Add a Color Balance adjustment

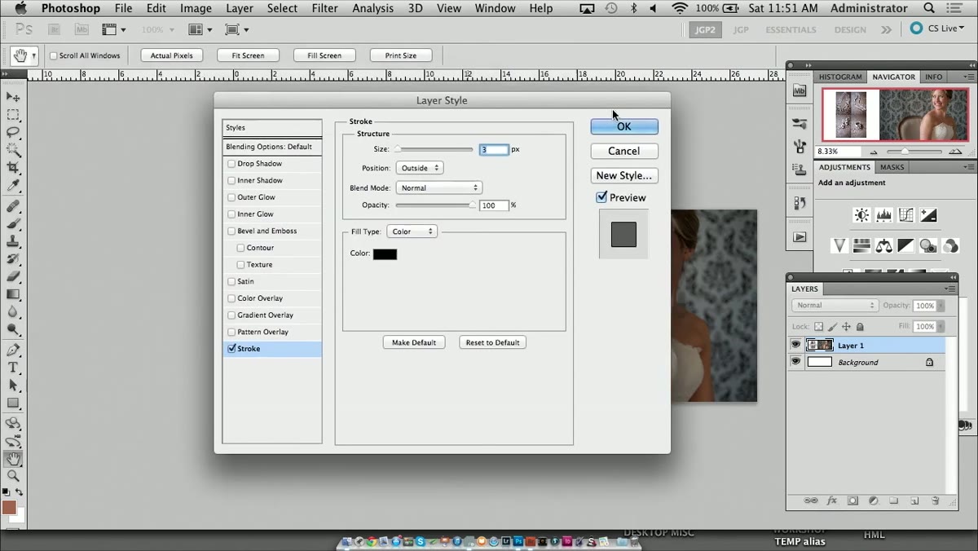click(x=883, y=245)
